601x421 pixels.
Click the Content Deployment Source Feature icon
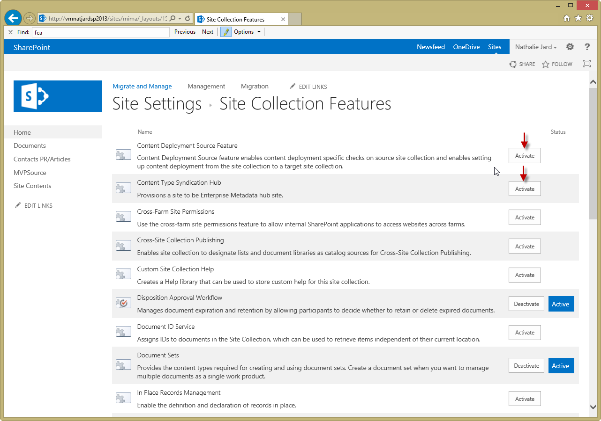click(123, 155)
